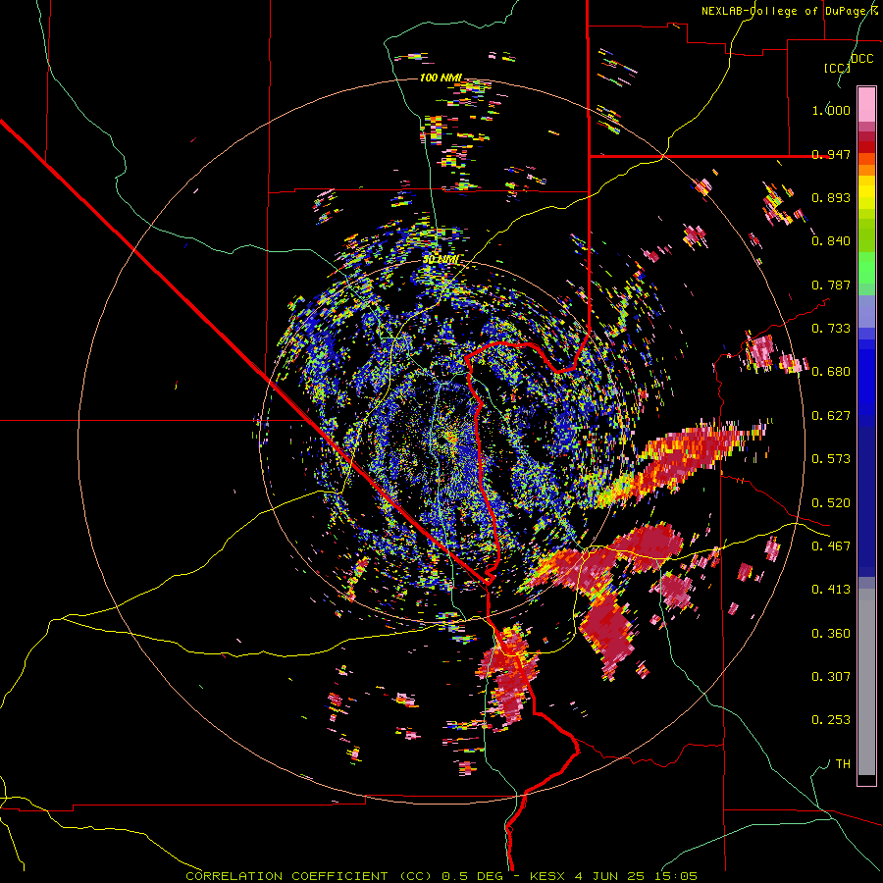Viewport: 883px width, 883px height.
Task: Select the 0.413 scale value
Action: point(831,590)
